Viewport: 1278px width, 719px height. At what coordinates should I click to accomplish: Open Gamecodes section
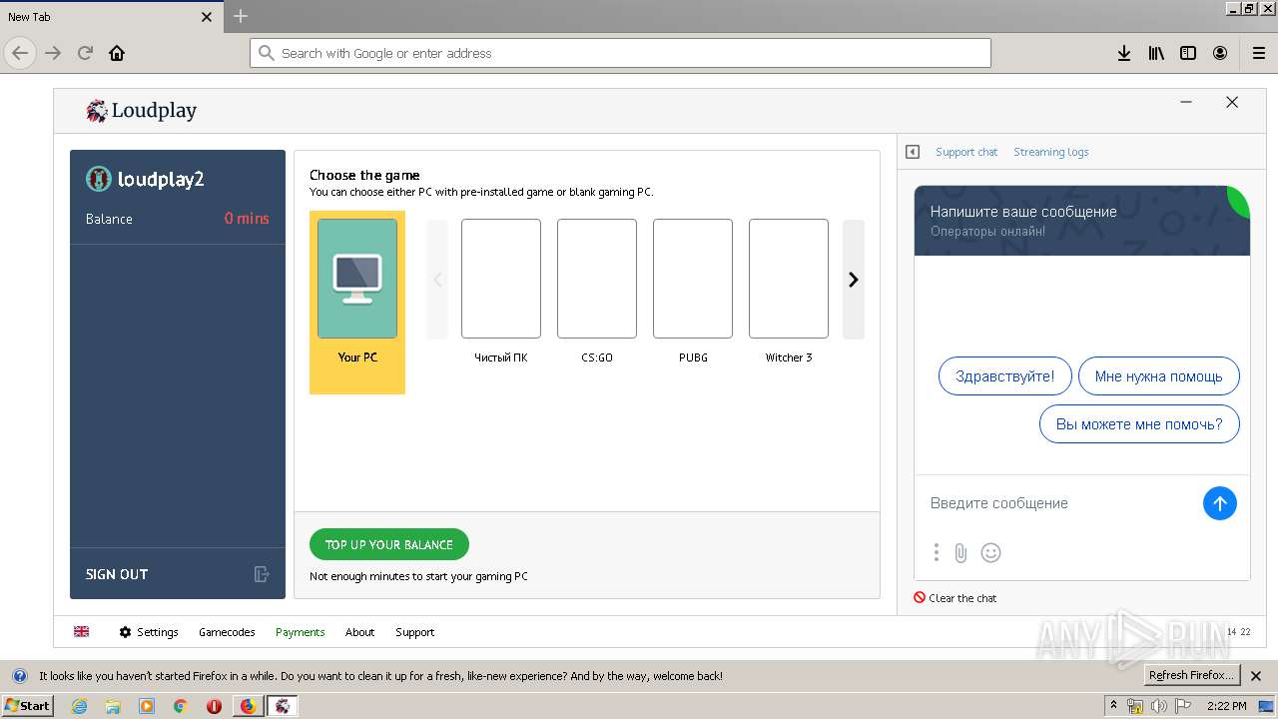click(227, 632)
